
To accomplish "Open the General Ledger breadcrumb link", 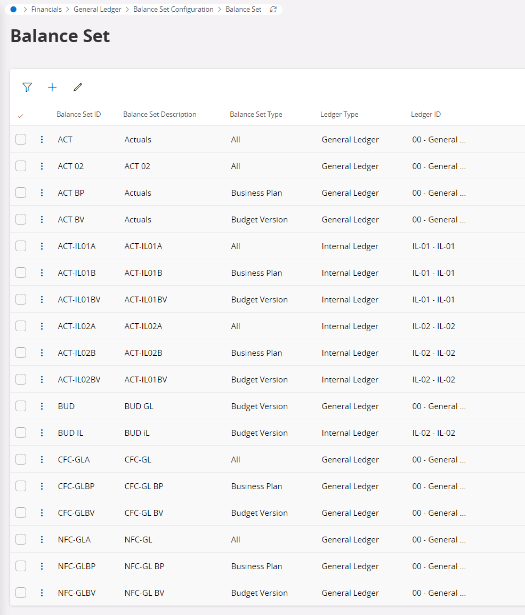I will 98,9.
